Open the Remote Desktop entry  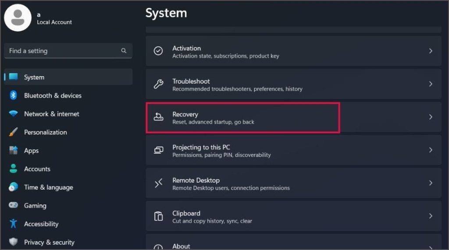[x=293, y=183]
